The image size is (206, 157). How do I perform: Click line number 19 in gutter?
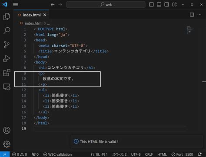tap(24, 128)
